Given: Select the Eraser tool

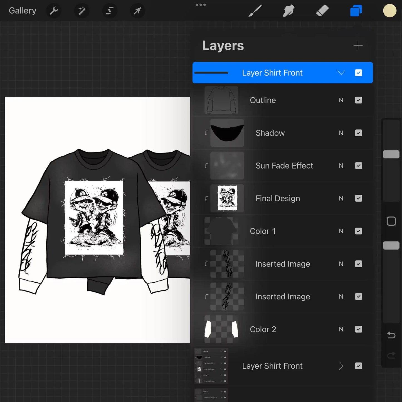Looking at the screenshot, I should [x=322, y=11].
